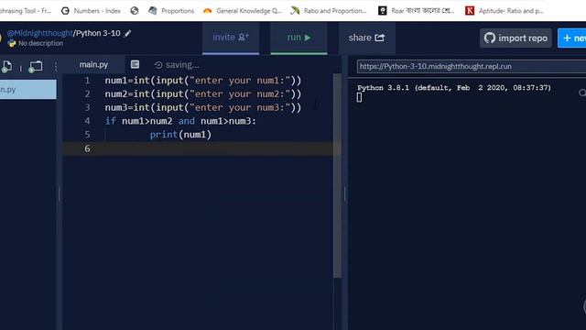Open the Roar bookmark with Bengali title
The height and width of the screenshot is (330, 586).
(x=416, y=10)
